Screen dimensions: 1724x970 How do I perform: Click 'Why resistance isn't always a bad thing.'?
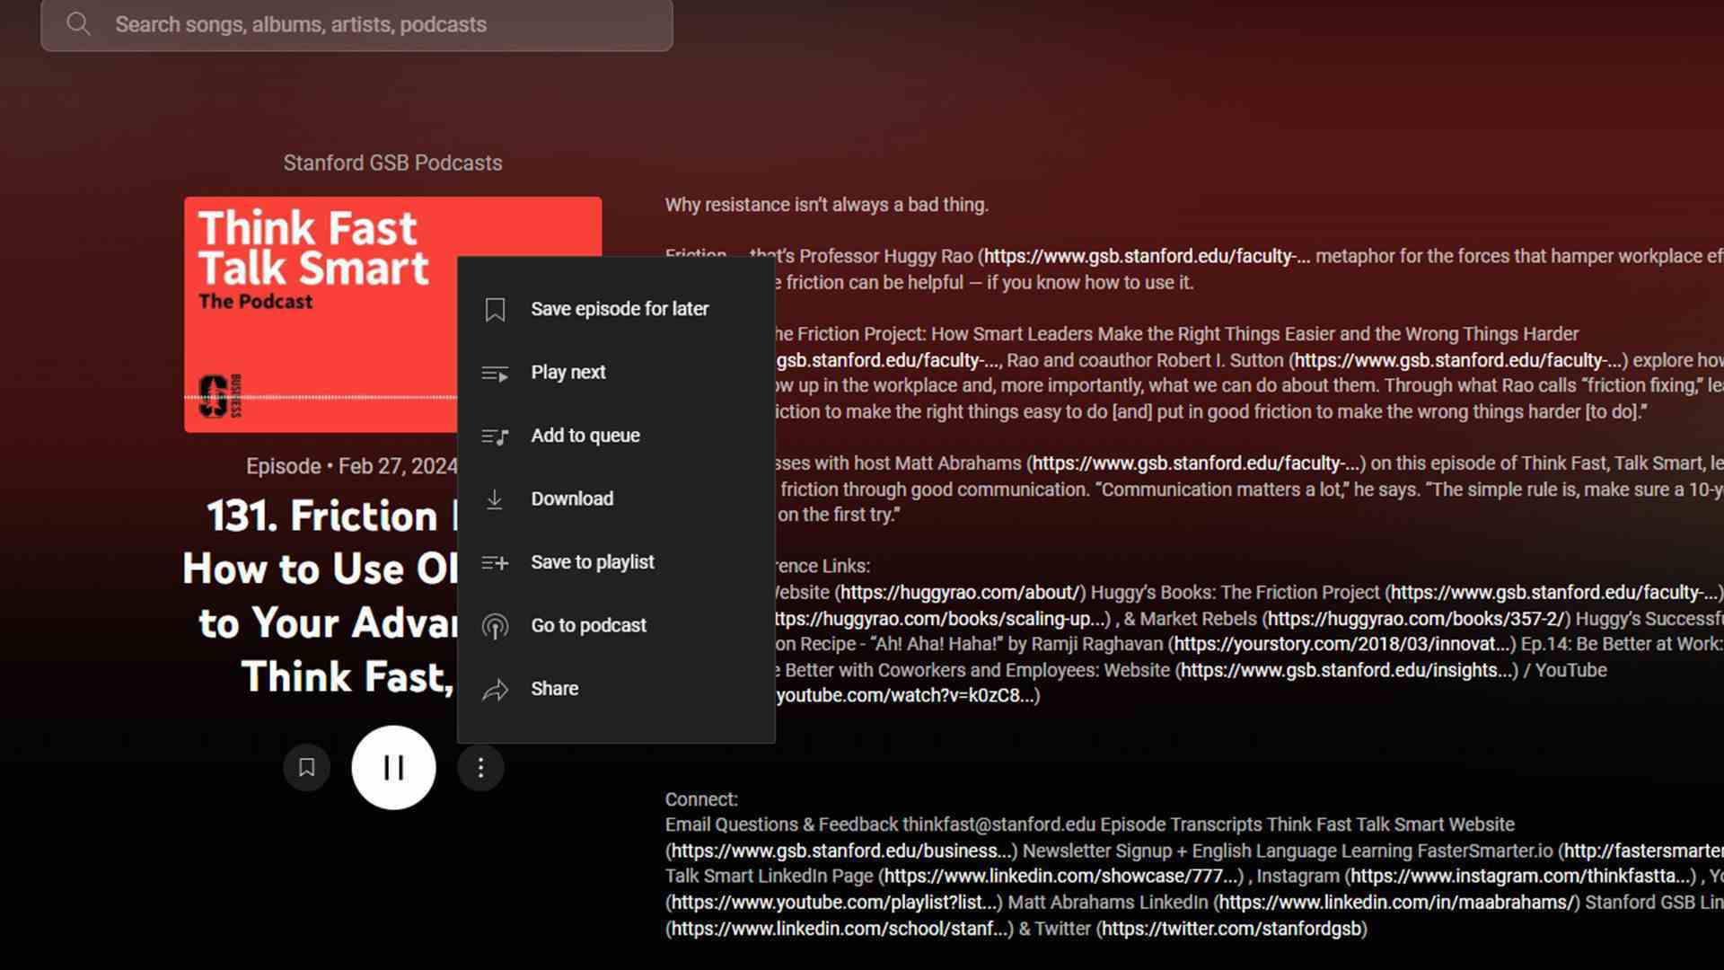pos(826,205)
